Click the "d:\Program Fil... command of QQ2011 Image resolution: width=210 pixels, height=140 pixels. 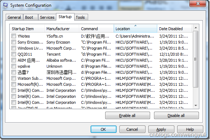point(96,54)
